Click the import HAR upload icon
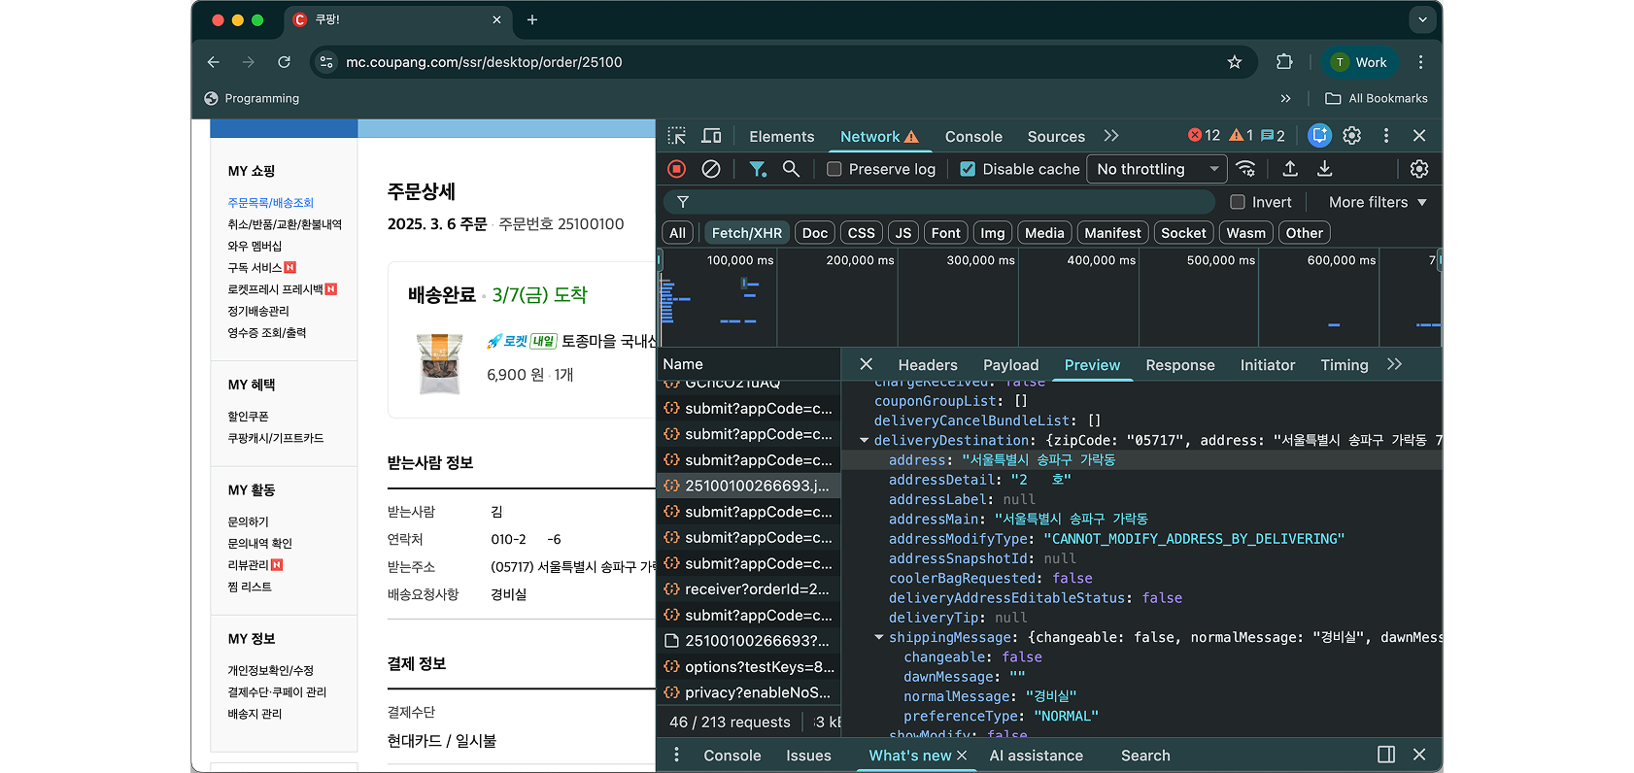The height and width of the screenshot is (773, 1634). tap(1290, 169)
